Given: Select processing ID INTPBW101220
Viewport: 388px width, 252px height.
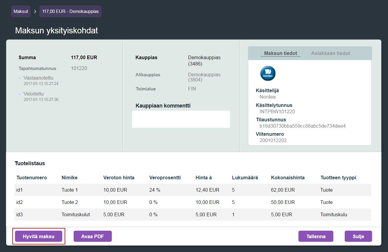Looking at the screenshot, I should (x=277, y=112).
